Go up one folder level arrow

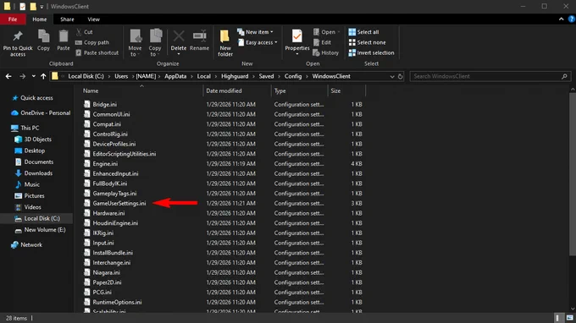tap(43, 76)
